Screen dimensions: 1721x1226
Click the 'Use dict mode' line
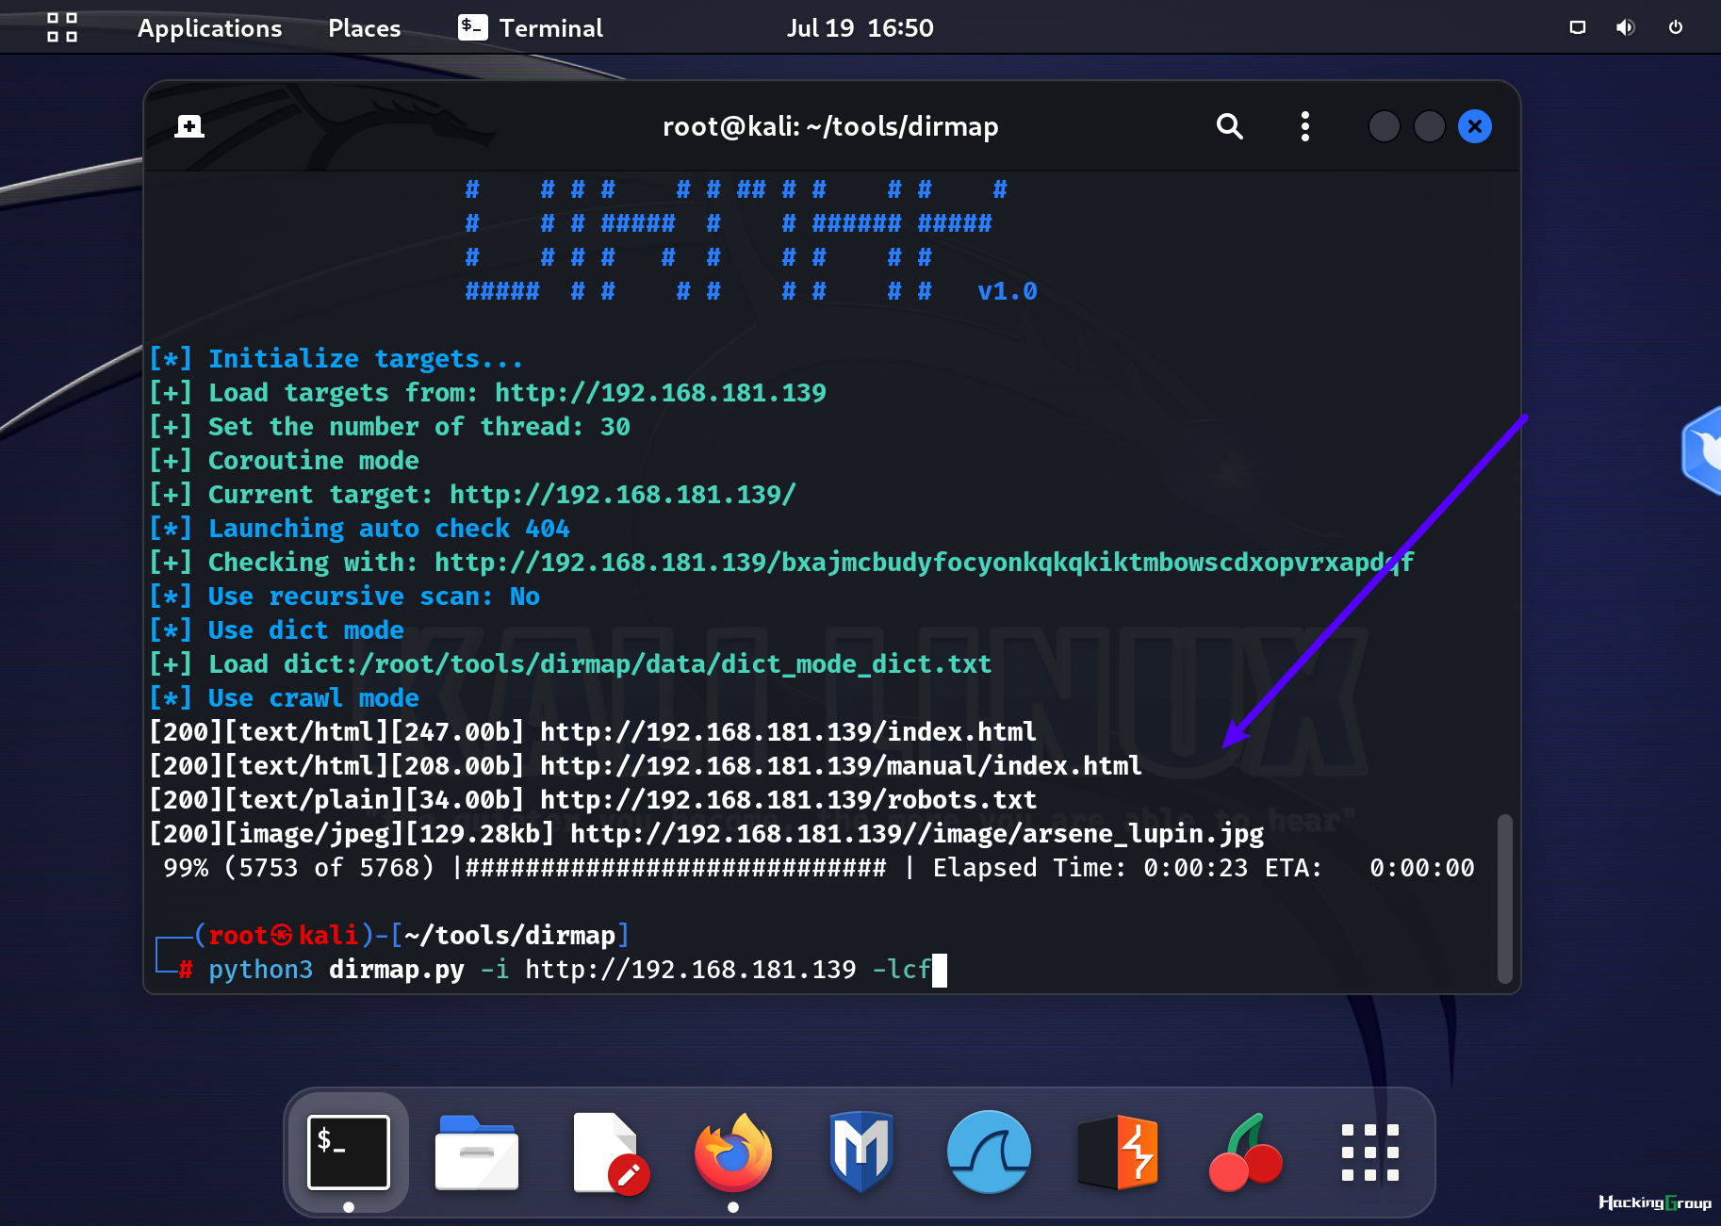pyautogui.click(x=276, y=630)
